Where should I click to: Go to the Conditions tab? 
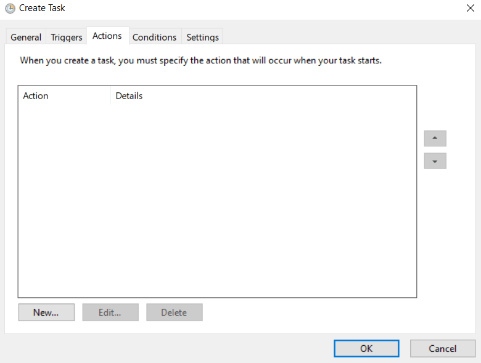[154, 38]
